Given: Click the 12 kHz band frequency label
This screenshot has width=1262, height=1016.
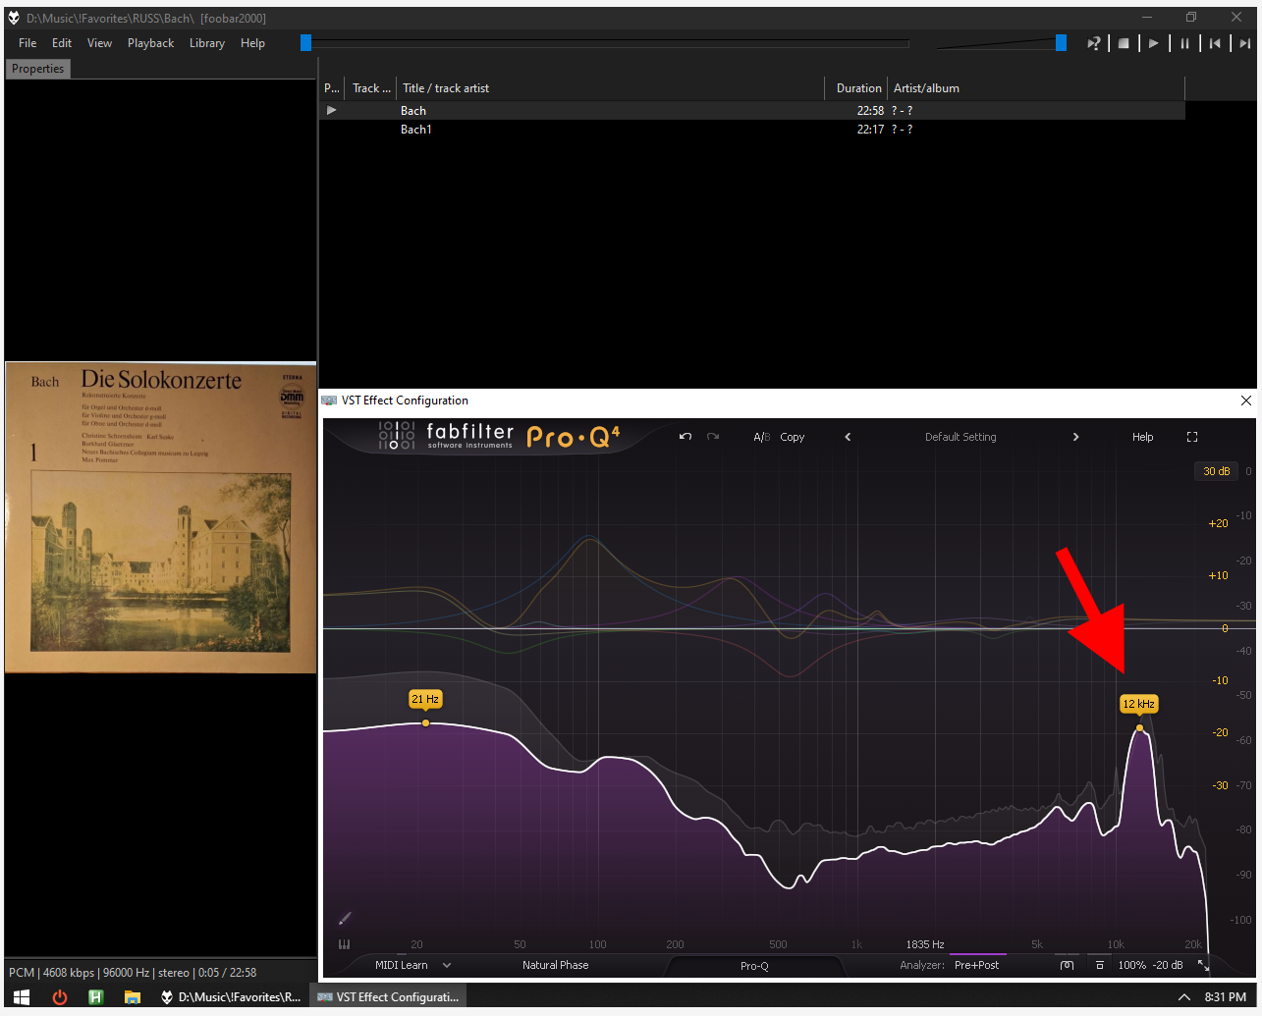Looking at the screenshot, I should (x=1139, y=704).
